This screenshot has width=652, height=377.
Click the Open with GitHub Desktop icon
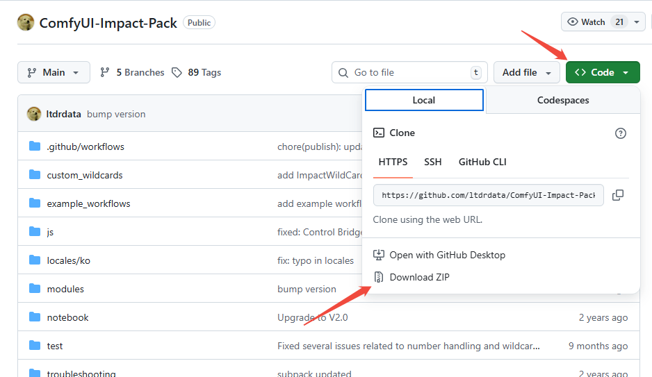pos(379,255)
